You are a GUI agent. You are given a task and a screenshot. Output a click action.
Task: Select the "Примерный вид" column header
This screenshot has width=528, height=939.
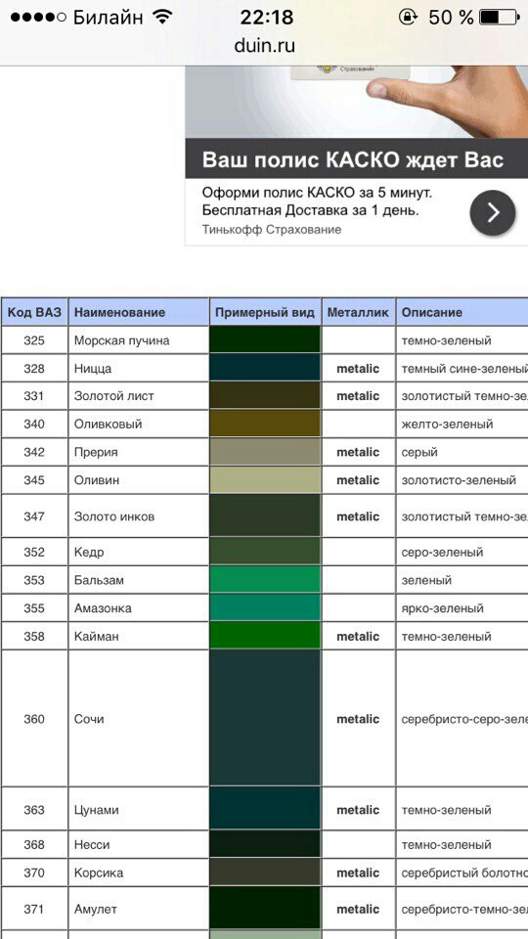265,312
